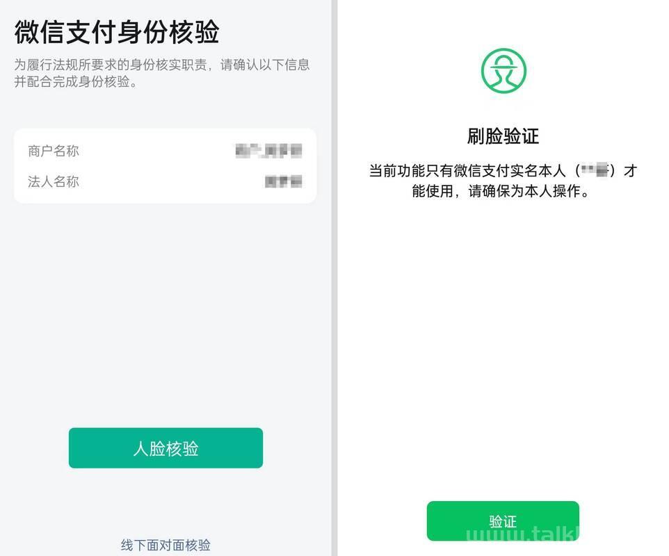Click the 当前功能只有微信支付实名本人 notice text
Image resolution: width=669 pixels, height=556 pixels.
pos(467,170)
